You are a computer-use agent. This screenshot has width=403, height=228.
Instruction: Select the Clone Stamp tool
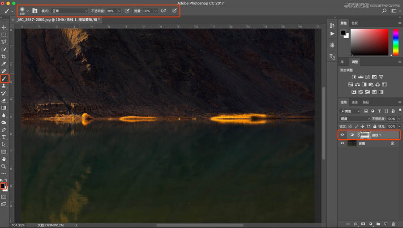click(x=4, y=86)
